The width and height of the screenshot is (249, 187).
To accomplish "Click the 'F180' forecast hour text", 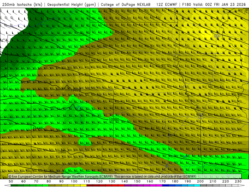I will (x=186, y=5).
